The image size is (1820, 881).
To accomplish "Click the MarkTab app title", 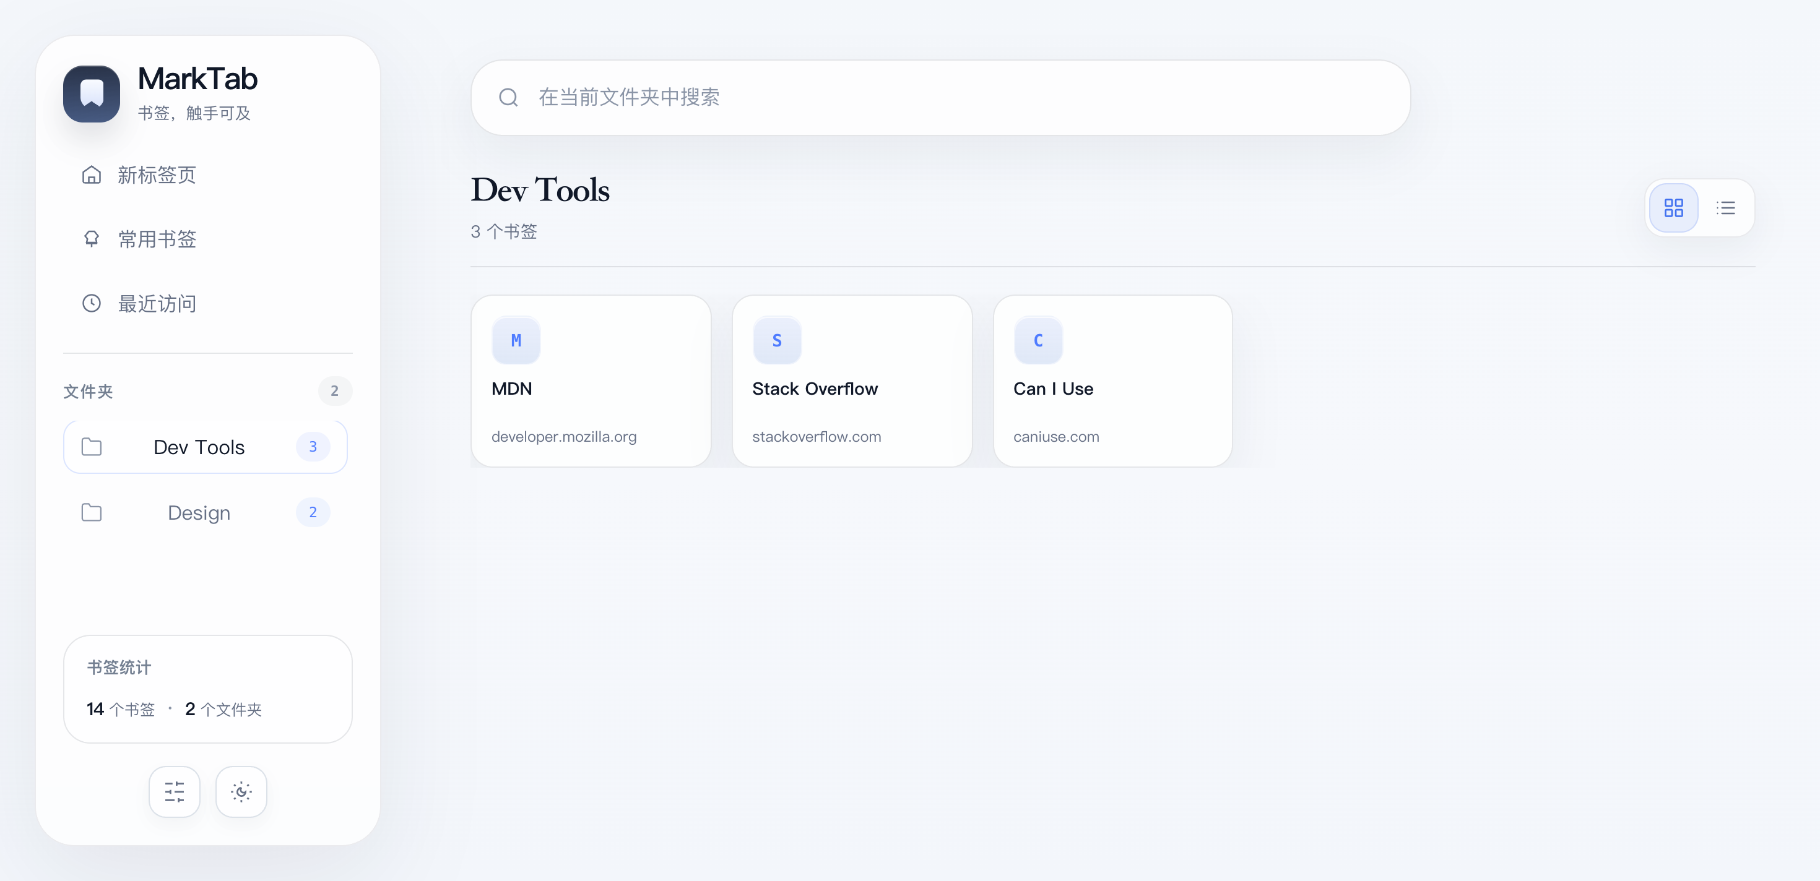I will [x=198, y=79].
